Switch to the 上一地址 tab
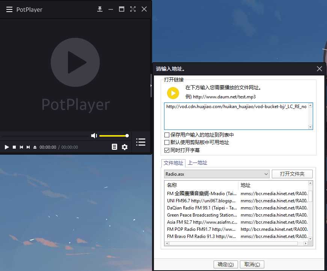The width and height of the screenshot is (327, 271). (x=197, y=163)
